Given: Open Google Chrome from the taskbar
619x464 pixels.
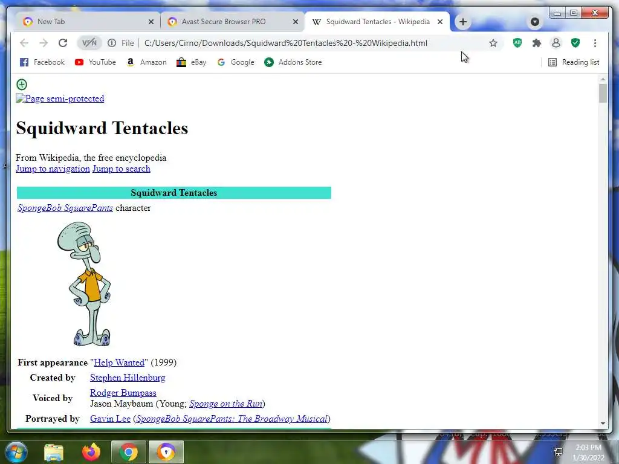Looking at the screenshot, I should [x=128, y=452].
